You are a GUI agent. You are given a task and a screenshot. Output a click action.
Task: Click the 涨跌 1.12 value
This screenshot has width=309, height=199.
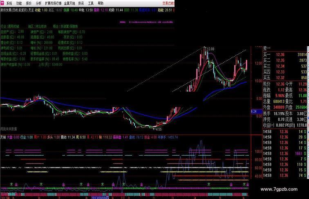coord(281,90)
